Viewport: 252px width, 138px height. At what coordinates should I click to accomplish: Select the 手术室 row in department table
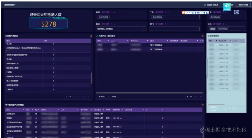pos(48,59)
